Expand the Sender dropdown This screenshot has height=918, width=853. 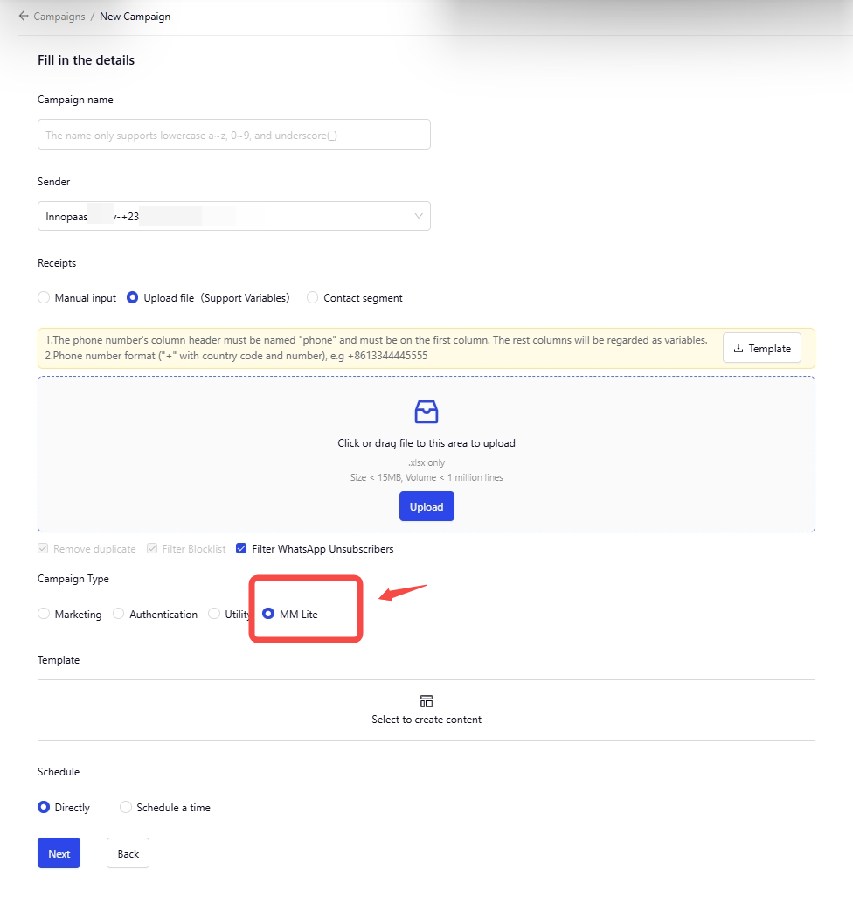tap(233, 216)
